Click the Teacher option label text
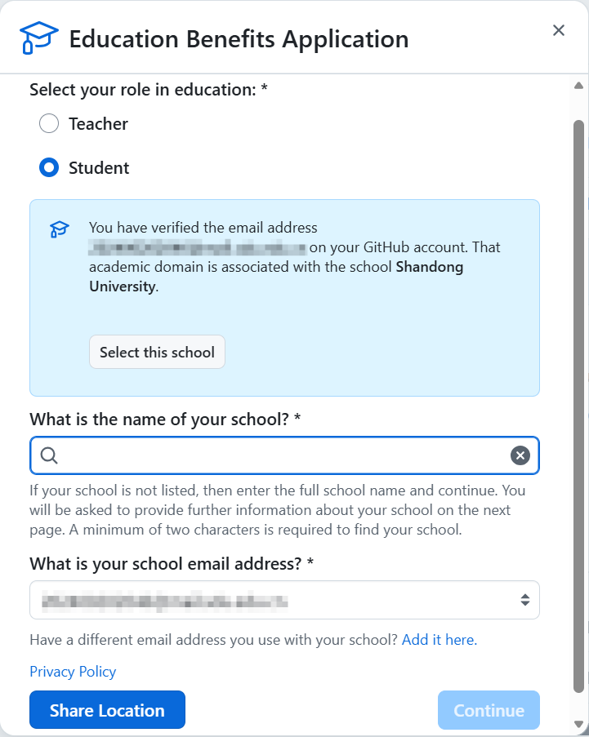The image size is (589, 737). [98, 124]
